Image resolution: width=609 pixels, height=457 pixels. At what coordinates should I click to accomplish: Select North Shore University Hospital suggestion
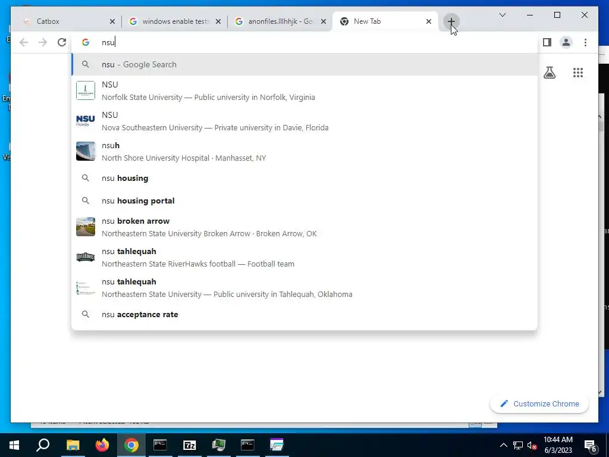coord(305,152)
